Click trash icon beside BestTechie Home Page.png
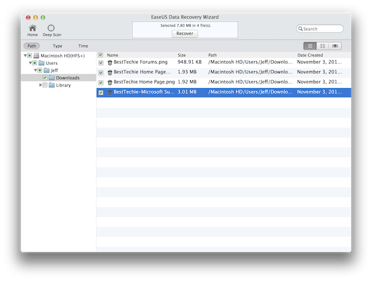Screen dimensions: 372x281 [x=110, y=83]
